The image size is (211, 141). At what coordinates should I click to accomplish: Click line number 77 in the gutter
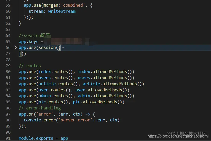(x=8, y=54)
